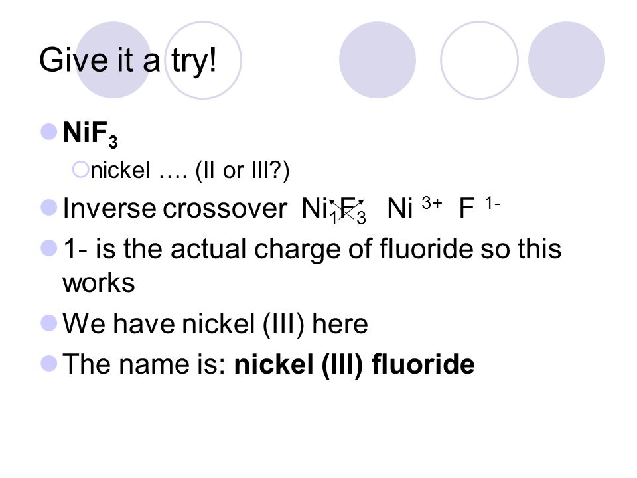
Task: Select the bold NiF3 formula text
Action: point(90,133)
